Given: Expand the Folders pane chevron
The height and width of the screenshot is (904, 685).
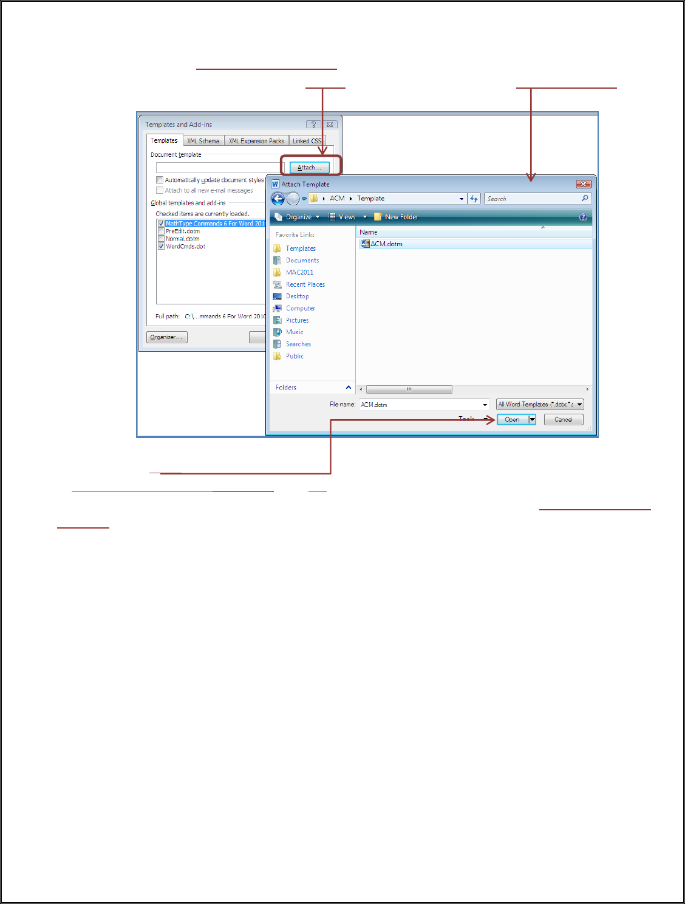Looking at the screenshot, I should [349, 388].
